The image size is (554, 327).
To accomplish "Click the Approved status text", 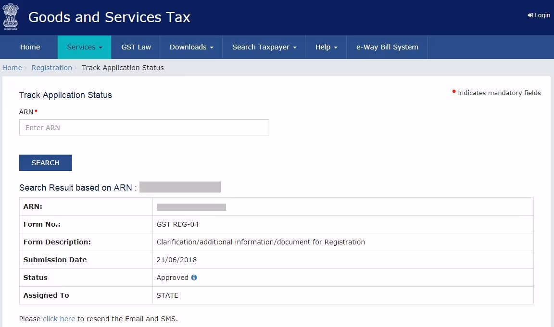I will pyautogui.click(x=173, y=278).
